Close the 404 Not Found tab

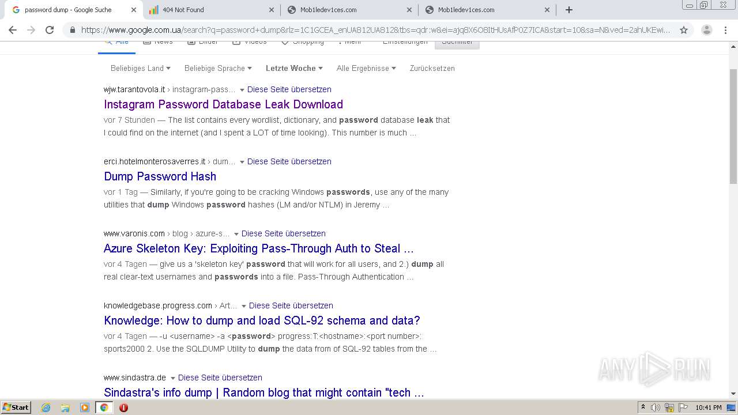click(x=272, y=10)
